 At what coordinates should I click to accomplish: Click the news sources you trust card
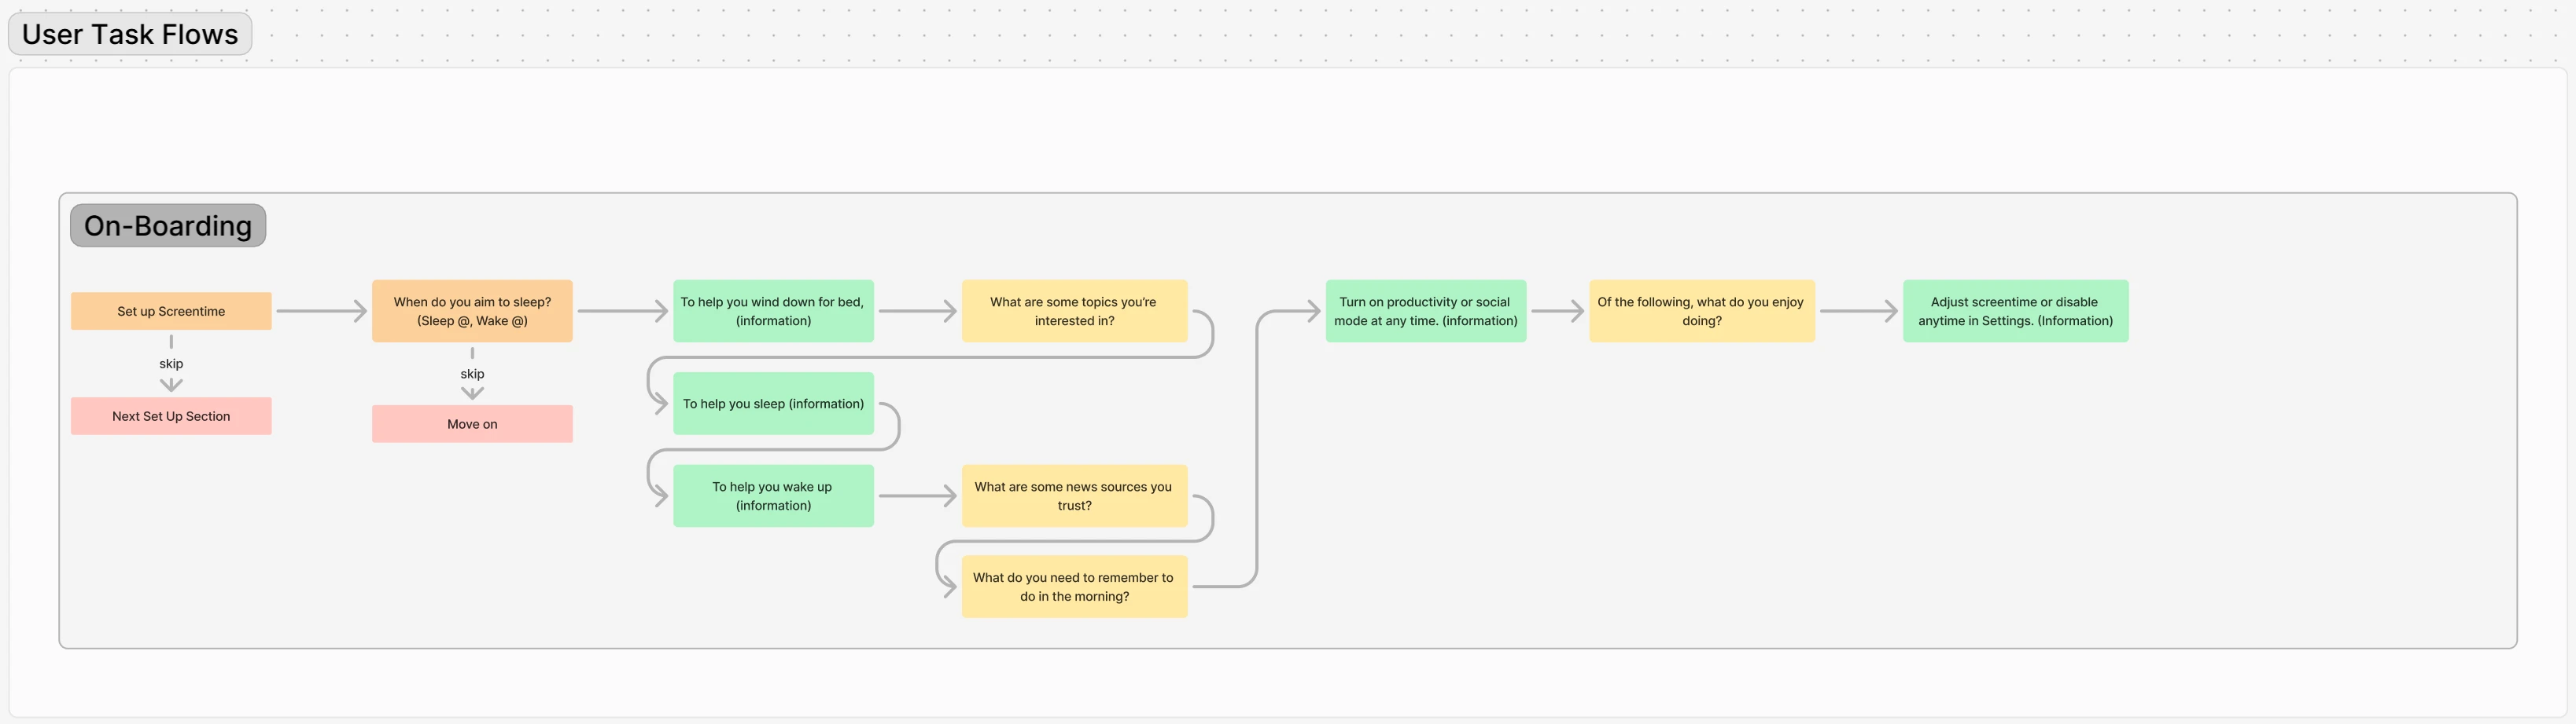point(1074,496)
